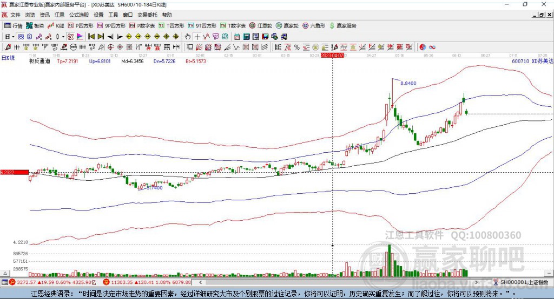Open the 浏览 menu
The height and width of the screenshot is (299, 554).
click(30, 15)
